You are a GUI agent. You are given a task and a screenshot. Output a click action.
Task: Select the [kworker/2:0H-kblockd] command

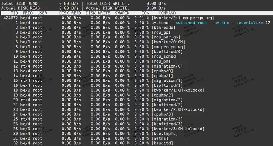point(178,110)
